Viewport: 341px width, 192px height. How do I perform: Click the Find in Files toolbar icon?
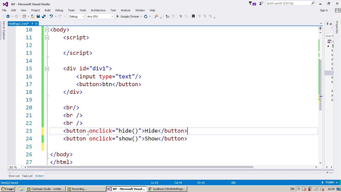pos(156,17)
